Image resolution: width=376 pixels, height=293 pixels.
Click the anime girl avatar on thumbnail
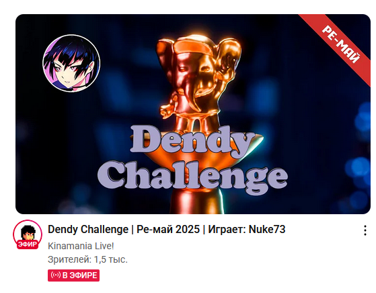[x=71, y=63]
